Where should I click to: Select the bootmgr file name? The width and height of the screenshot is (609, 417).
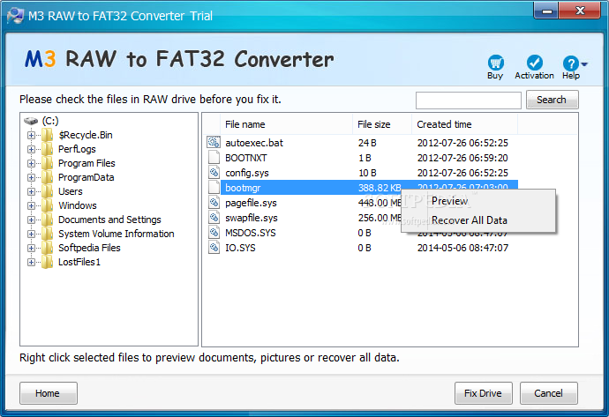243,188
